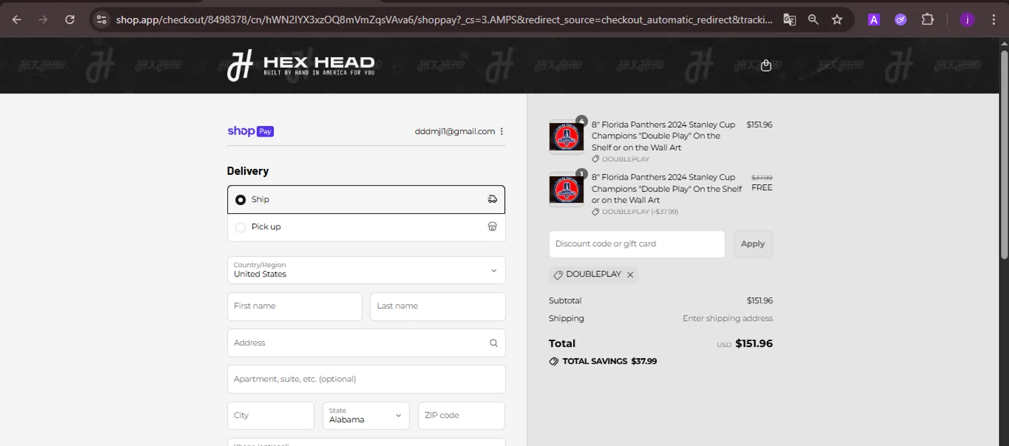Screen dimensions: 1009x446
Task: Click the USD $151.96 total amount
Action: [x=745, y=344]
